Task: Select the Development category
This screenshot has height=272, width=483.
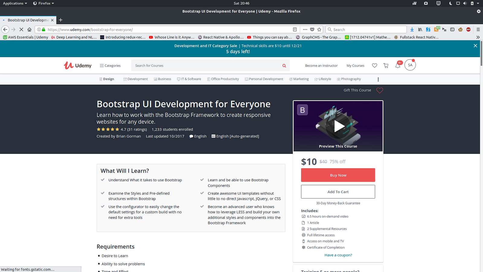Action: (x=136, y=79)
